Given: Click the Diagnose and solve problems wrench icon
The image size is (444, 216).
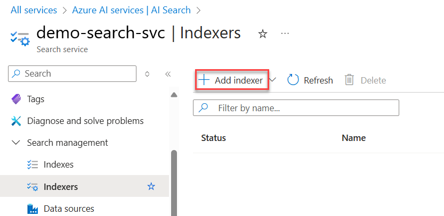Looking at the screenshot, I should [x=16, y=121].
